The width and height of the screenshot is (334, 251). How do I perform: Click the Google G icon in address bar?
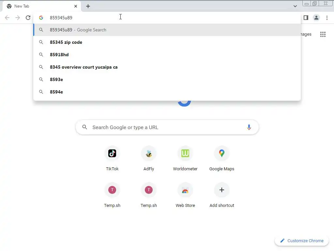pos(41,18)
